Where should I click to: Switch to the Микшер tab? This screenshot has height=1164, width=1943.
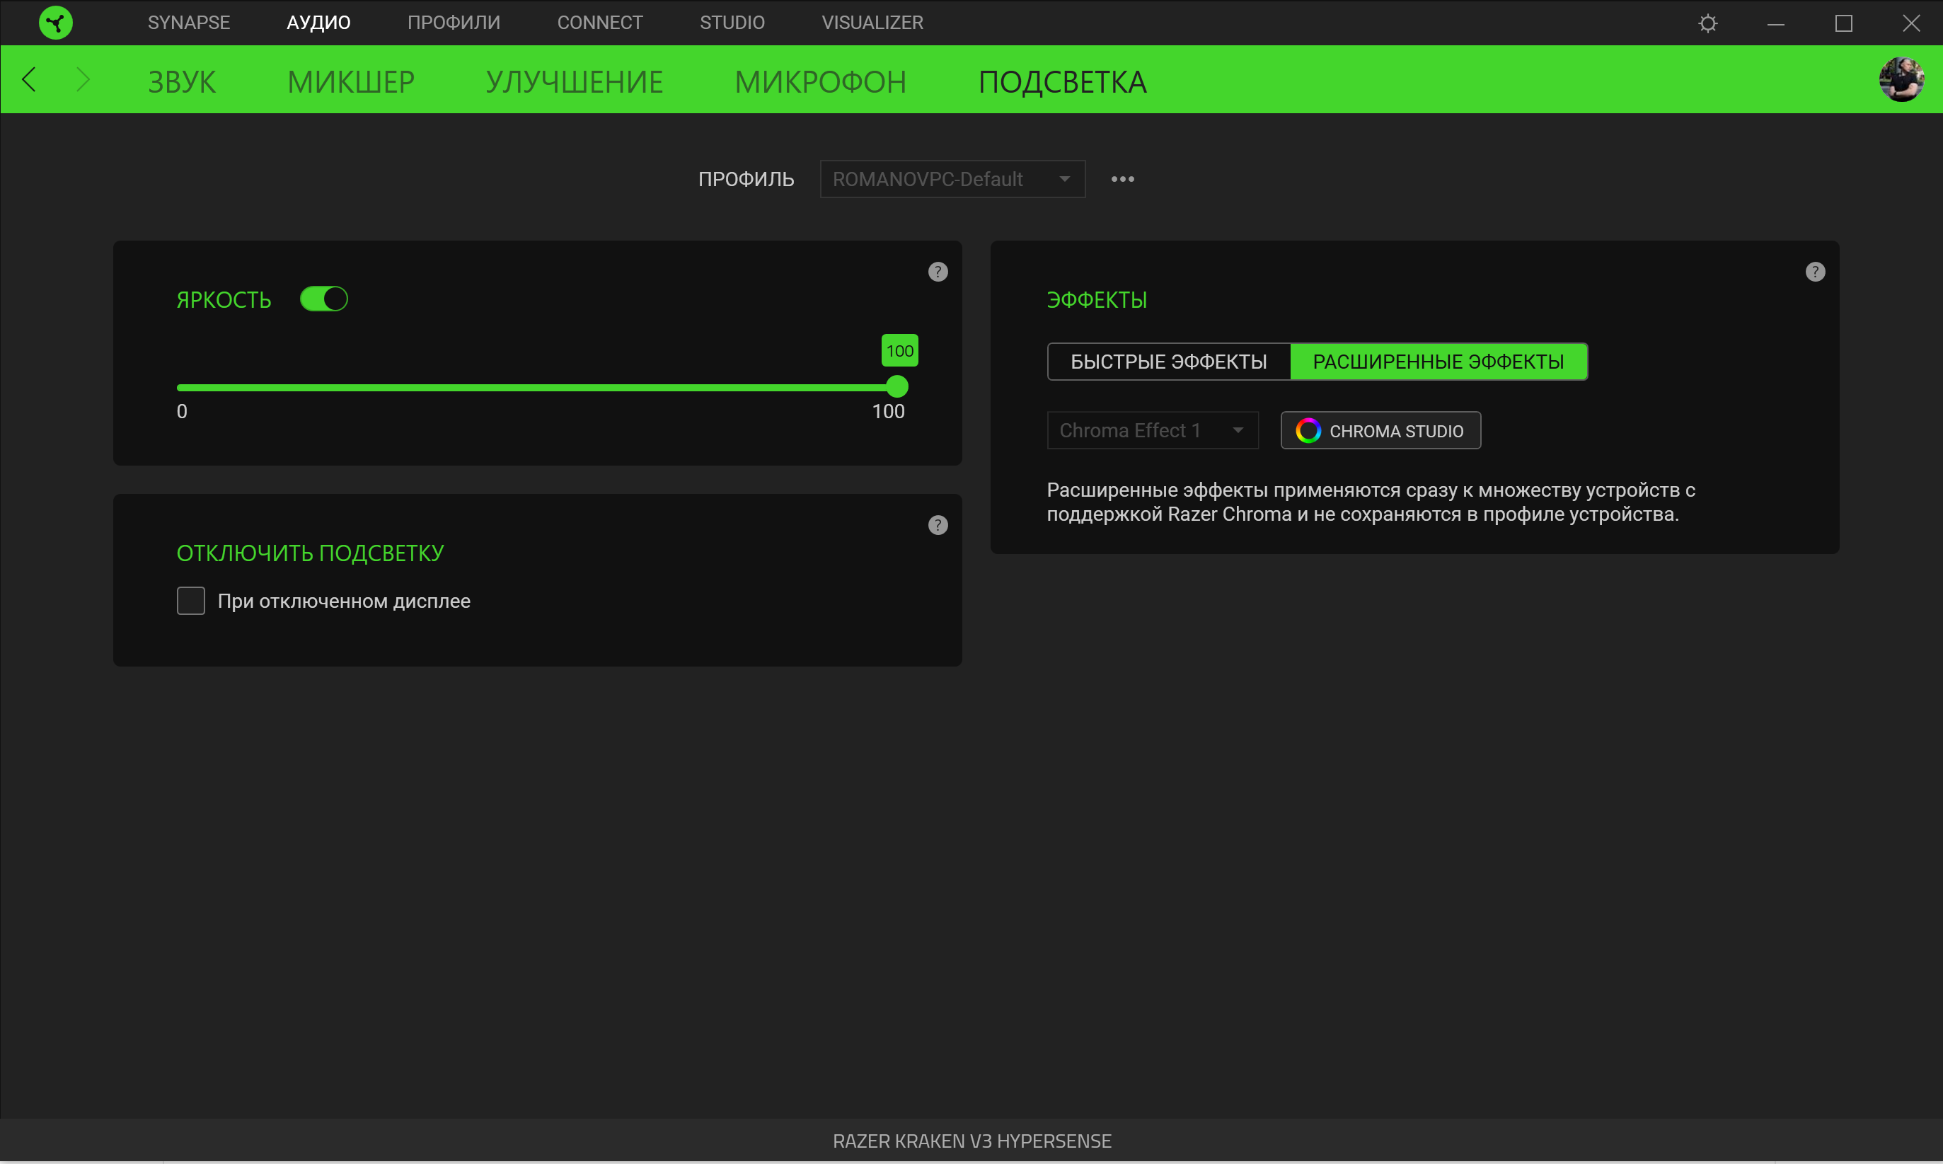(350, 81)
